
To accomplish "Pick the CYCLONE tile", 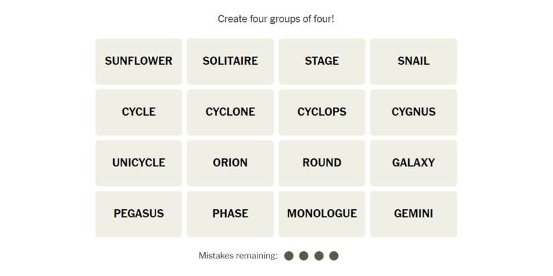I will coord(231,112).
